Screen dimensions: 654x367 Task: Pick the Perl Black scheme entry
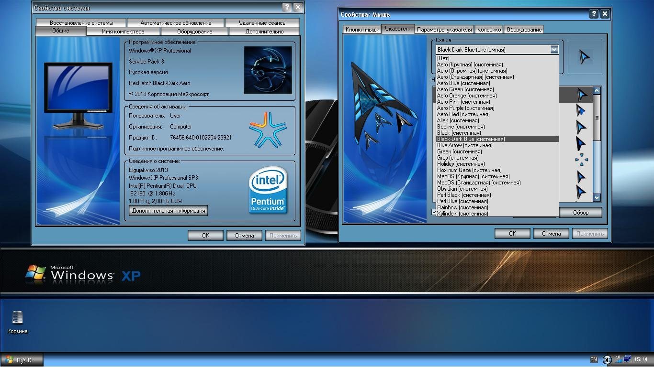click(497, 195)
